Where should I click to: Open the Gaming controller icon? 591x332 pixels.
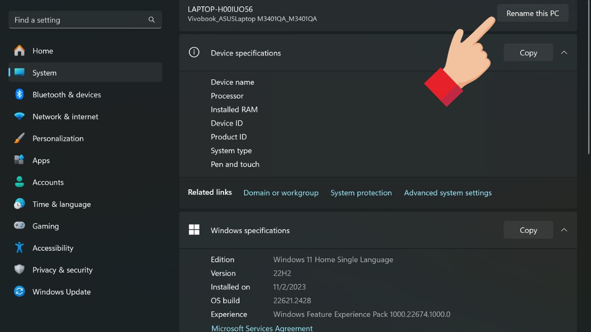(x=19, y=226)
